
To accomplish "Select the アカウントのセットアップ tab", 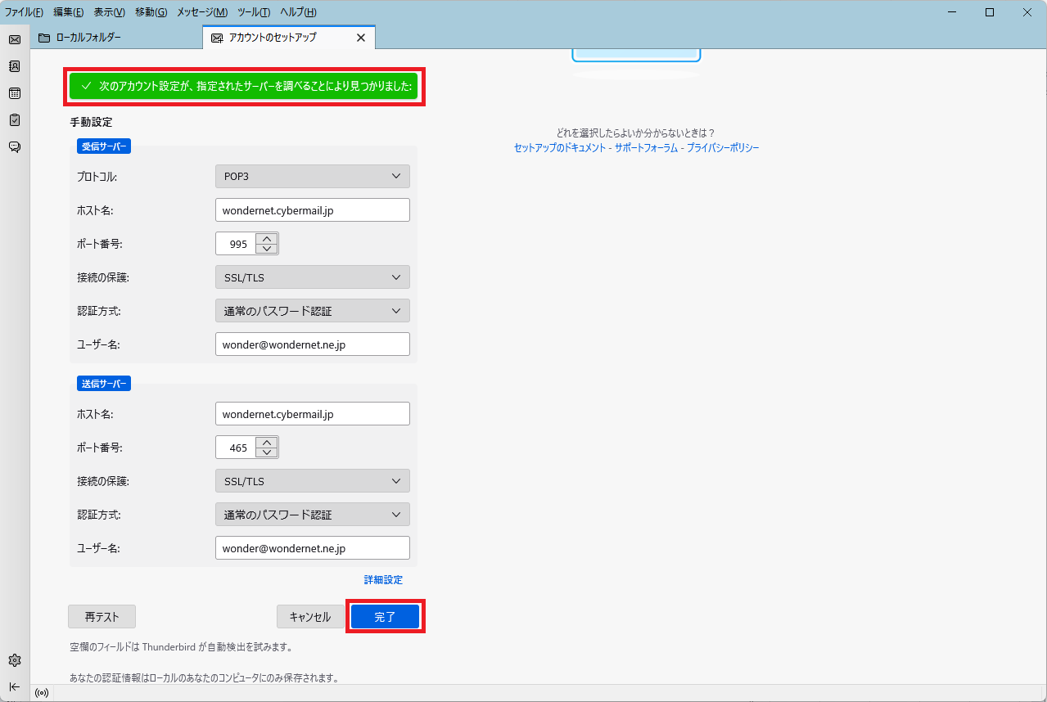I will (288, 38).
